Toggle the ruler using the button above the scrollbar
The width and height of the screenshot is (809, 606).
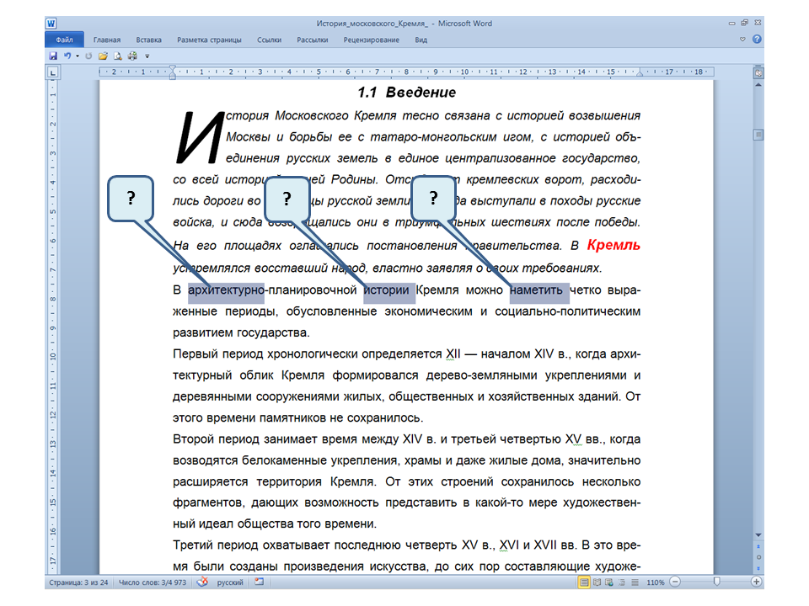pos(758,73)
